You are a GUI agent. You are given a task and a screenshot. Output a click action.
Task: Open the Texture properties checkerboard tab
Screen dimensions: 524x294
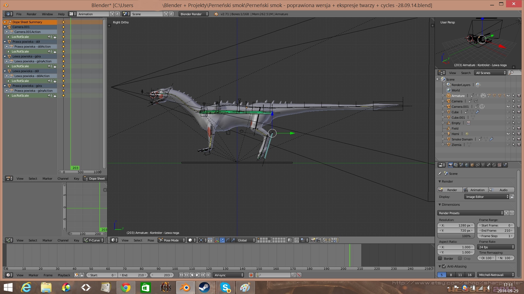(499, 165)
